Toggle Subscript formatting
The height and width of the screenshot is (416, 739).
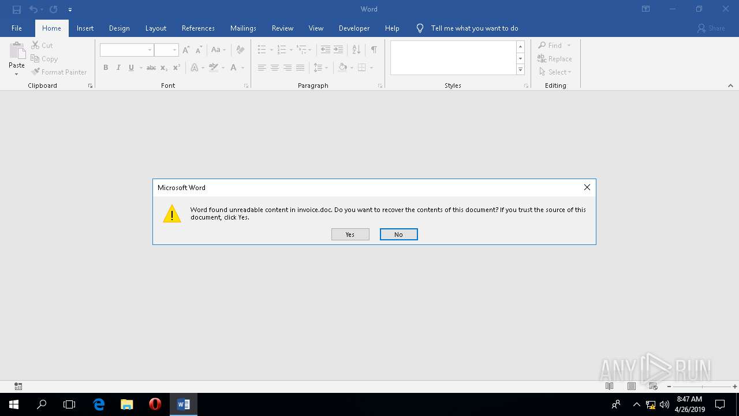pos(164,68)
